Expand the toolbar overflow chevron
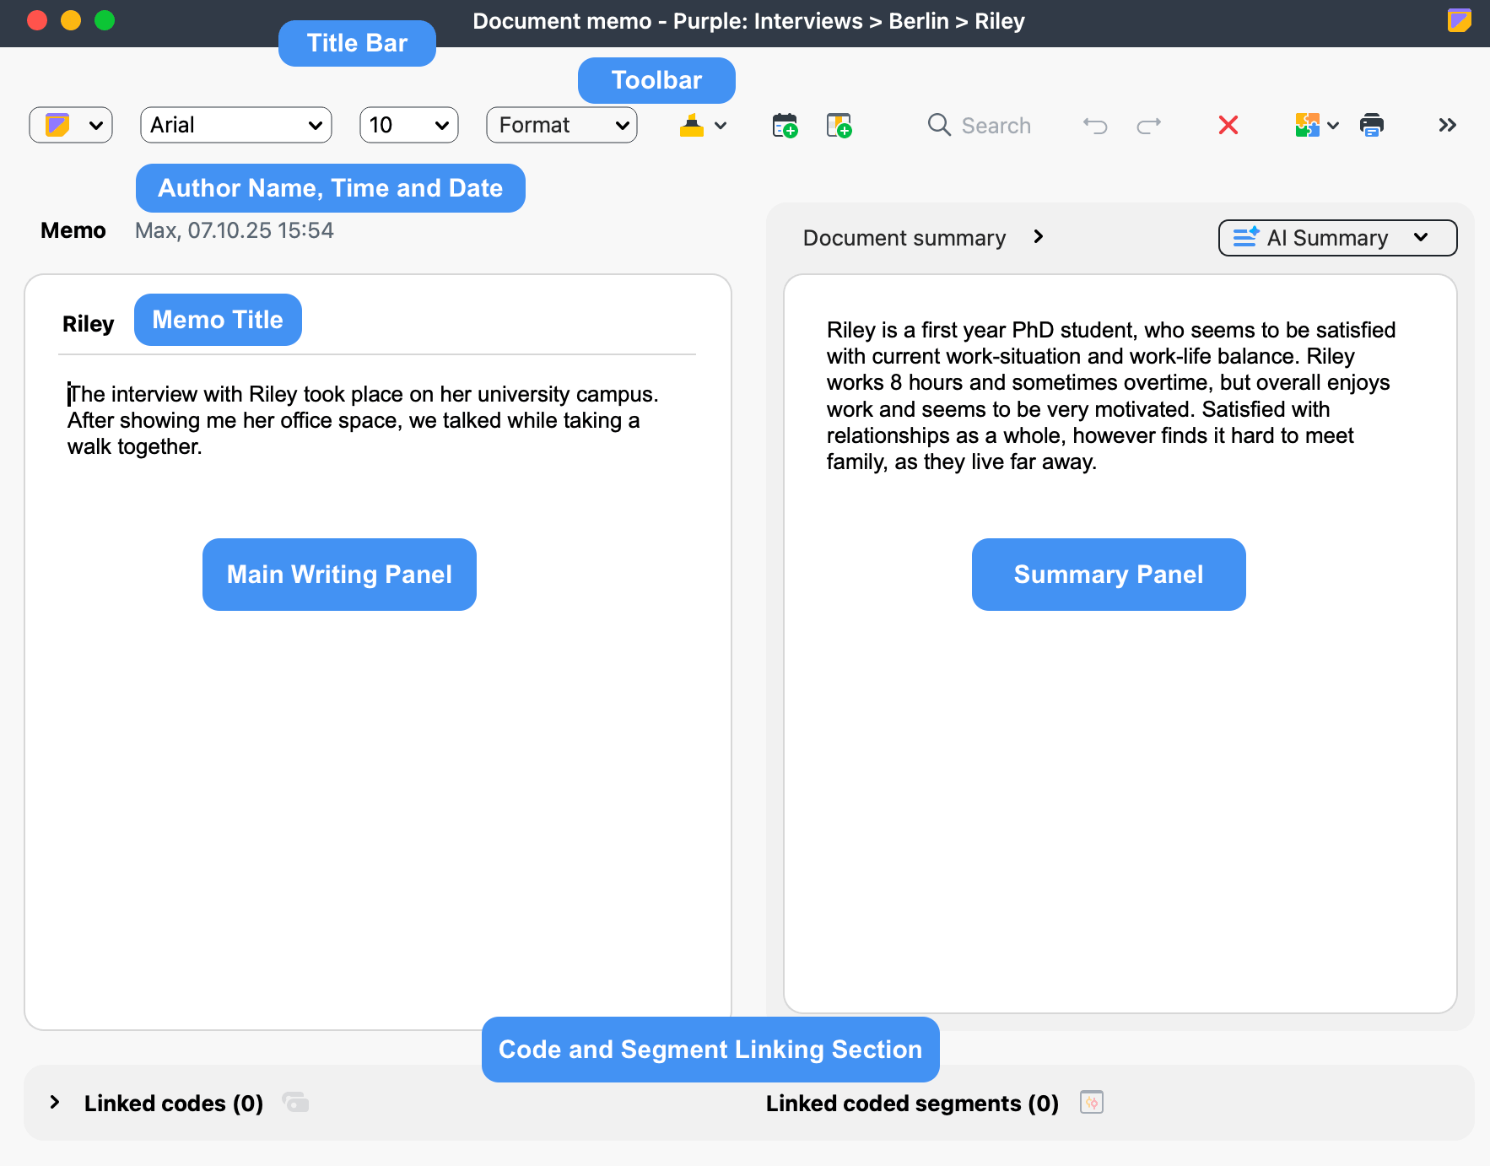The height and width of the screenshot is (1166, 1490). point(1447,125)
